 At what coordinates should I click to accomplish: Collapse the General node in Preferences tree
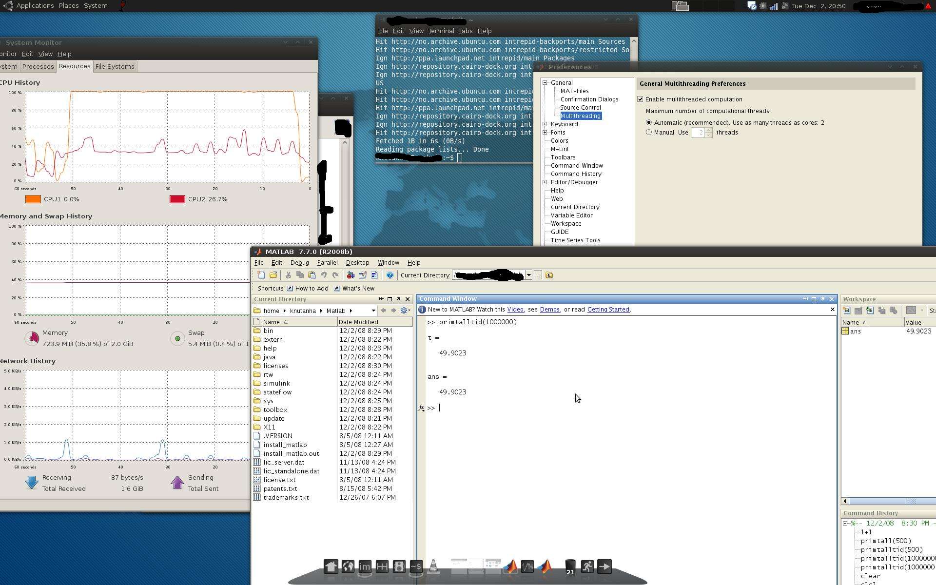click(545, 83)
